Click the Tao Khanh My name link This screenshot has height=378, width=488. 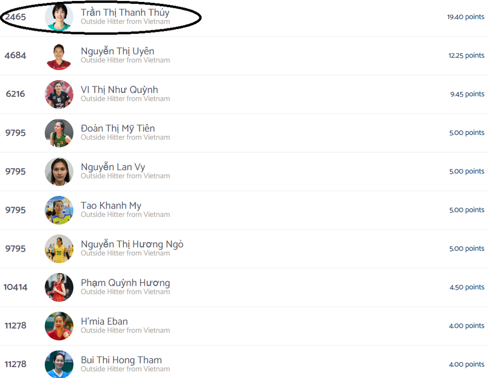[111, 206]
